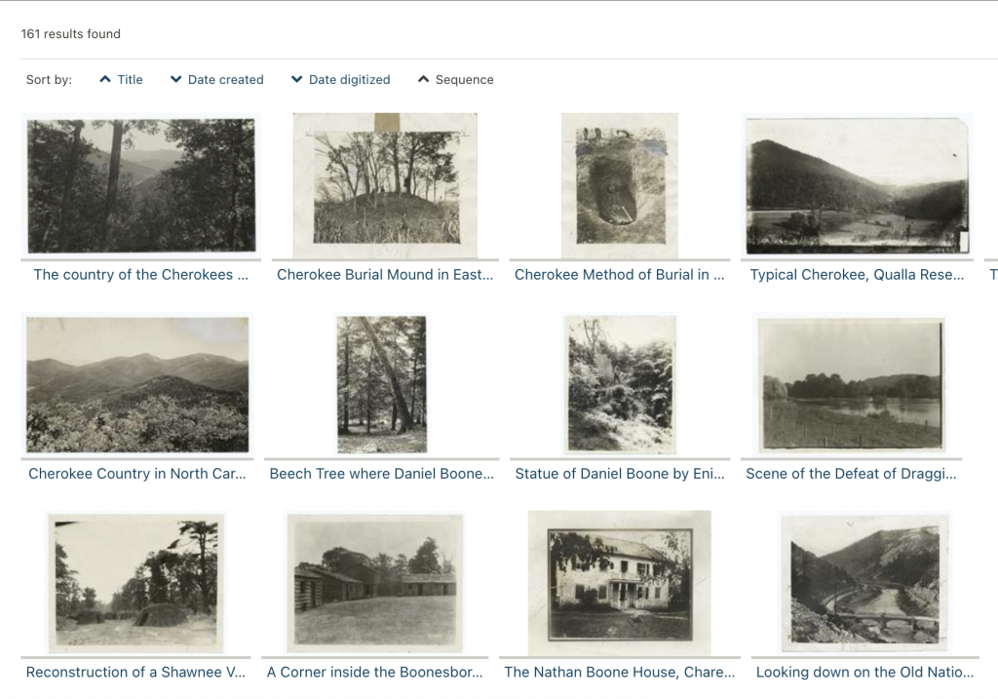Click the Title sort up-chevron icon
998x699 pixels.
click(105, 79)
